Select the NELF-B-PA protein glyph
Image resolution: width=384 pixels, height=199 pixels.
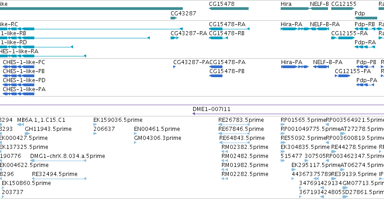point(321,67)
